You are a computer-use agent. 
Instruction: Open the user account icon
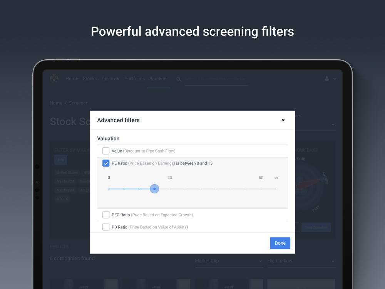point(327,79)
